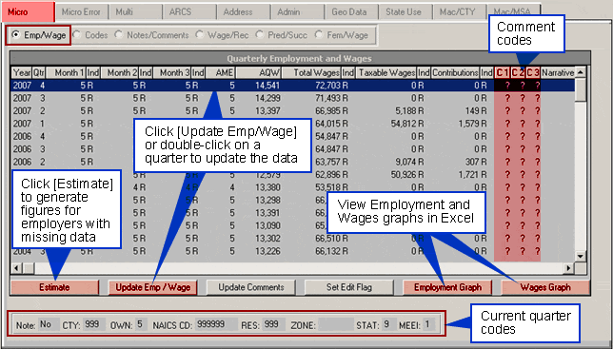Click the Taxable Wages column header
This screenshot has height=349, width=613.
tap(386, 72)
